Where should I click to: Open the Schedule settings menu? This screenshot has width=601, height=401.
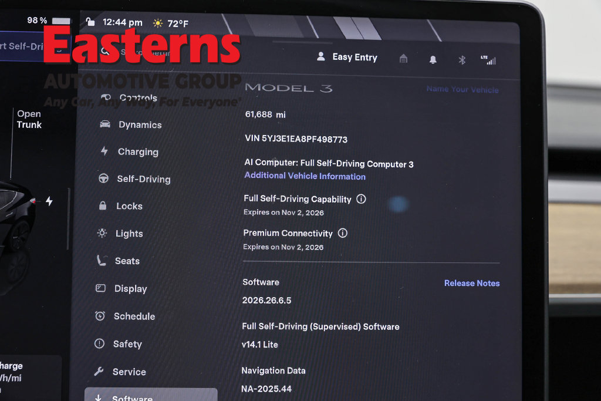tap(125, 316)
